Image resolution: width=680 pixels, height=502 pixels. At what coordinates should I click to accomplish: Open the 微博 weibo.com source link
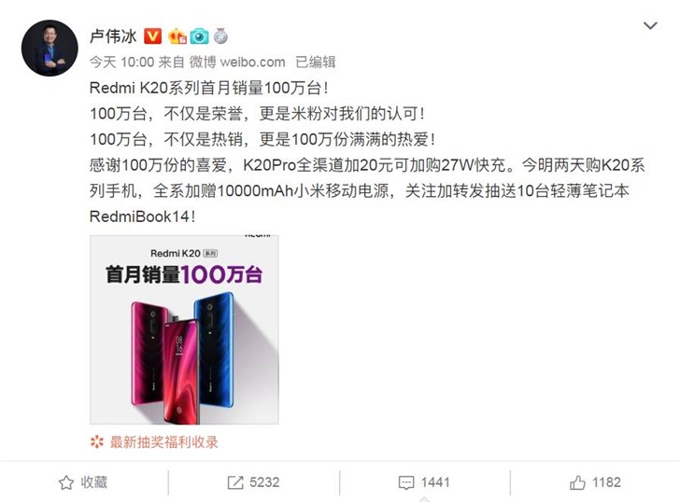click(237, 62)
